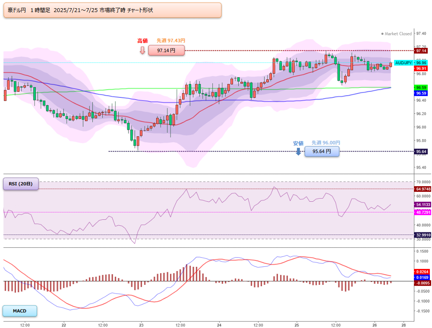Click the green 96.59 axis label
The width and height of the screenshot is (432, 328).
421,87
